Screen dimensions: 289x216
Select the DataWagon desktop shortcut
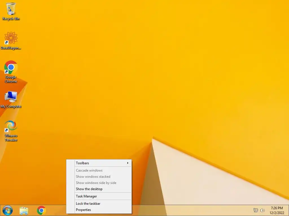tap(11, 40)
